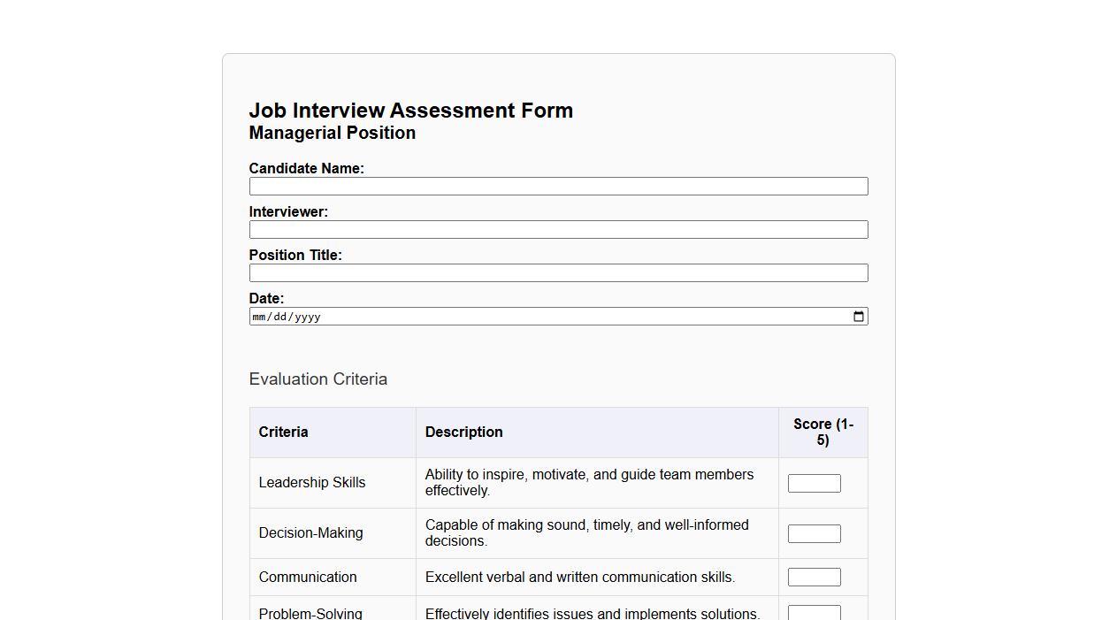Click the Candidate Name label text

pyautogui.click(x=306, y=168)
